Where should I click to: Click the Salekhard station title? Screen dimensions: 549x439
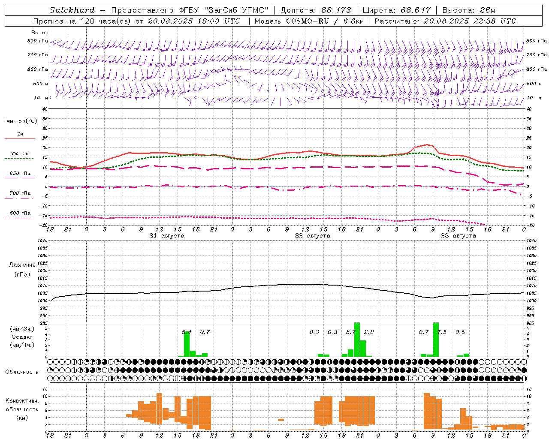coord(72,10)
